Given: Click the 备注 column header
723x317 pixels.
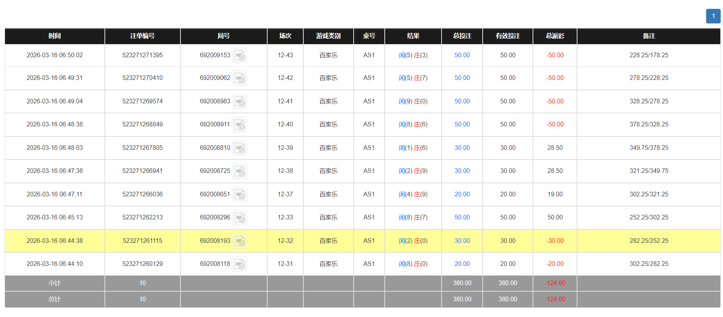Looking at the screenshot, I should pyautogui.click(x=649, y=36).
